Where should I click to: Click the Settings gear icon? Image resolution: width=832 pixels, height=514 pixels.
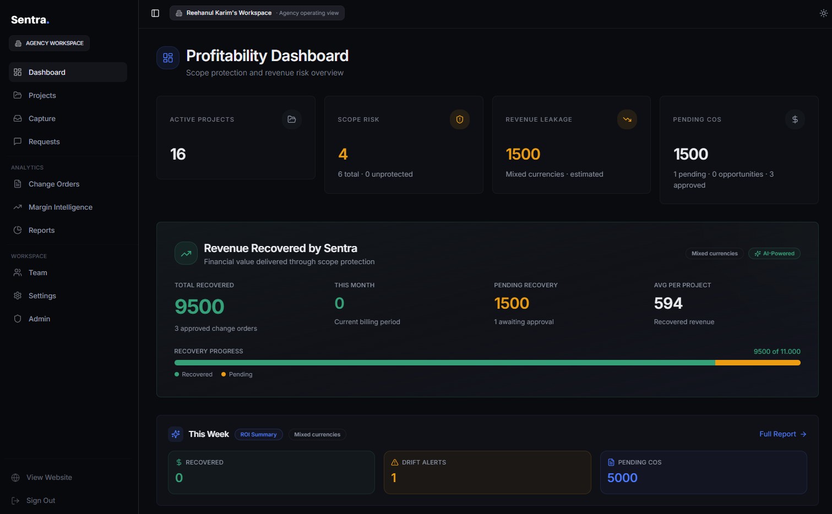click(x=18, y=296)
